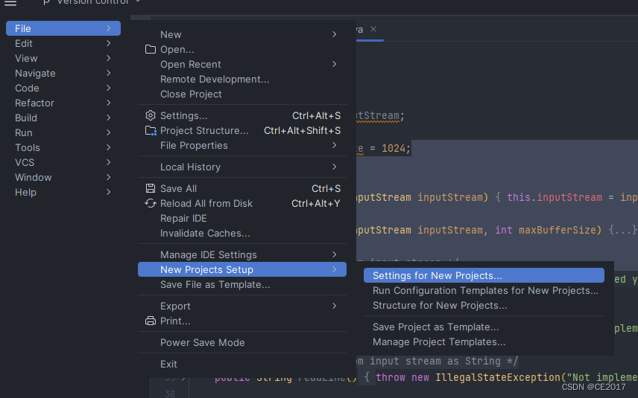The image size is (638, 398).
Task: Close the open editor tab
Action: coord(373,30)
